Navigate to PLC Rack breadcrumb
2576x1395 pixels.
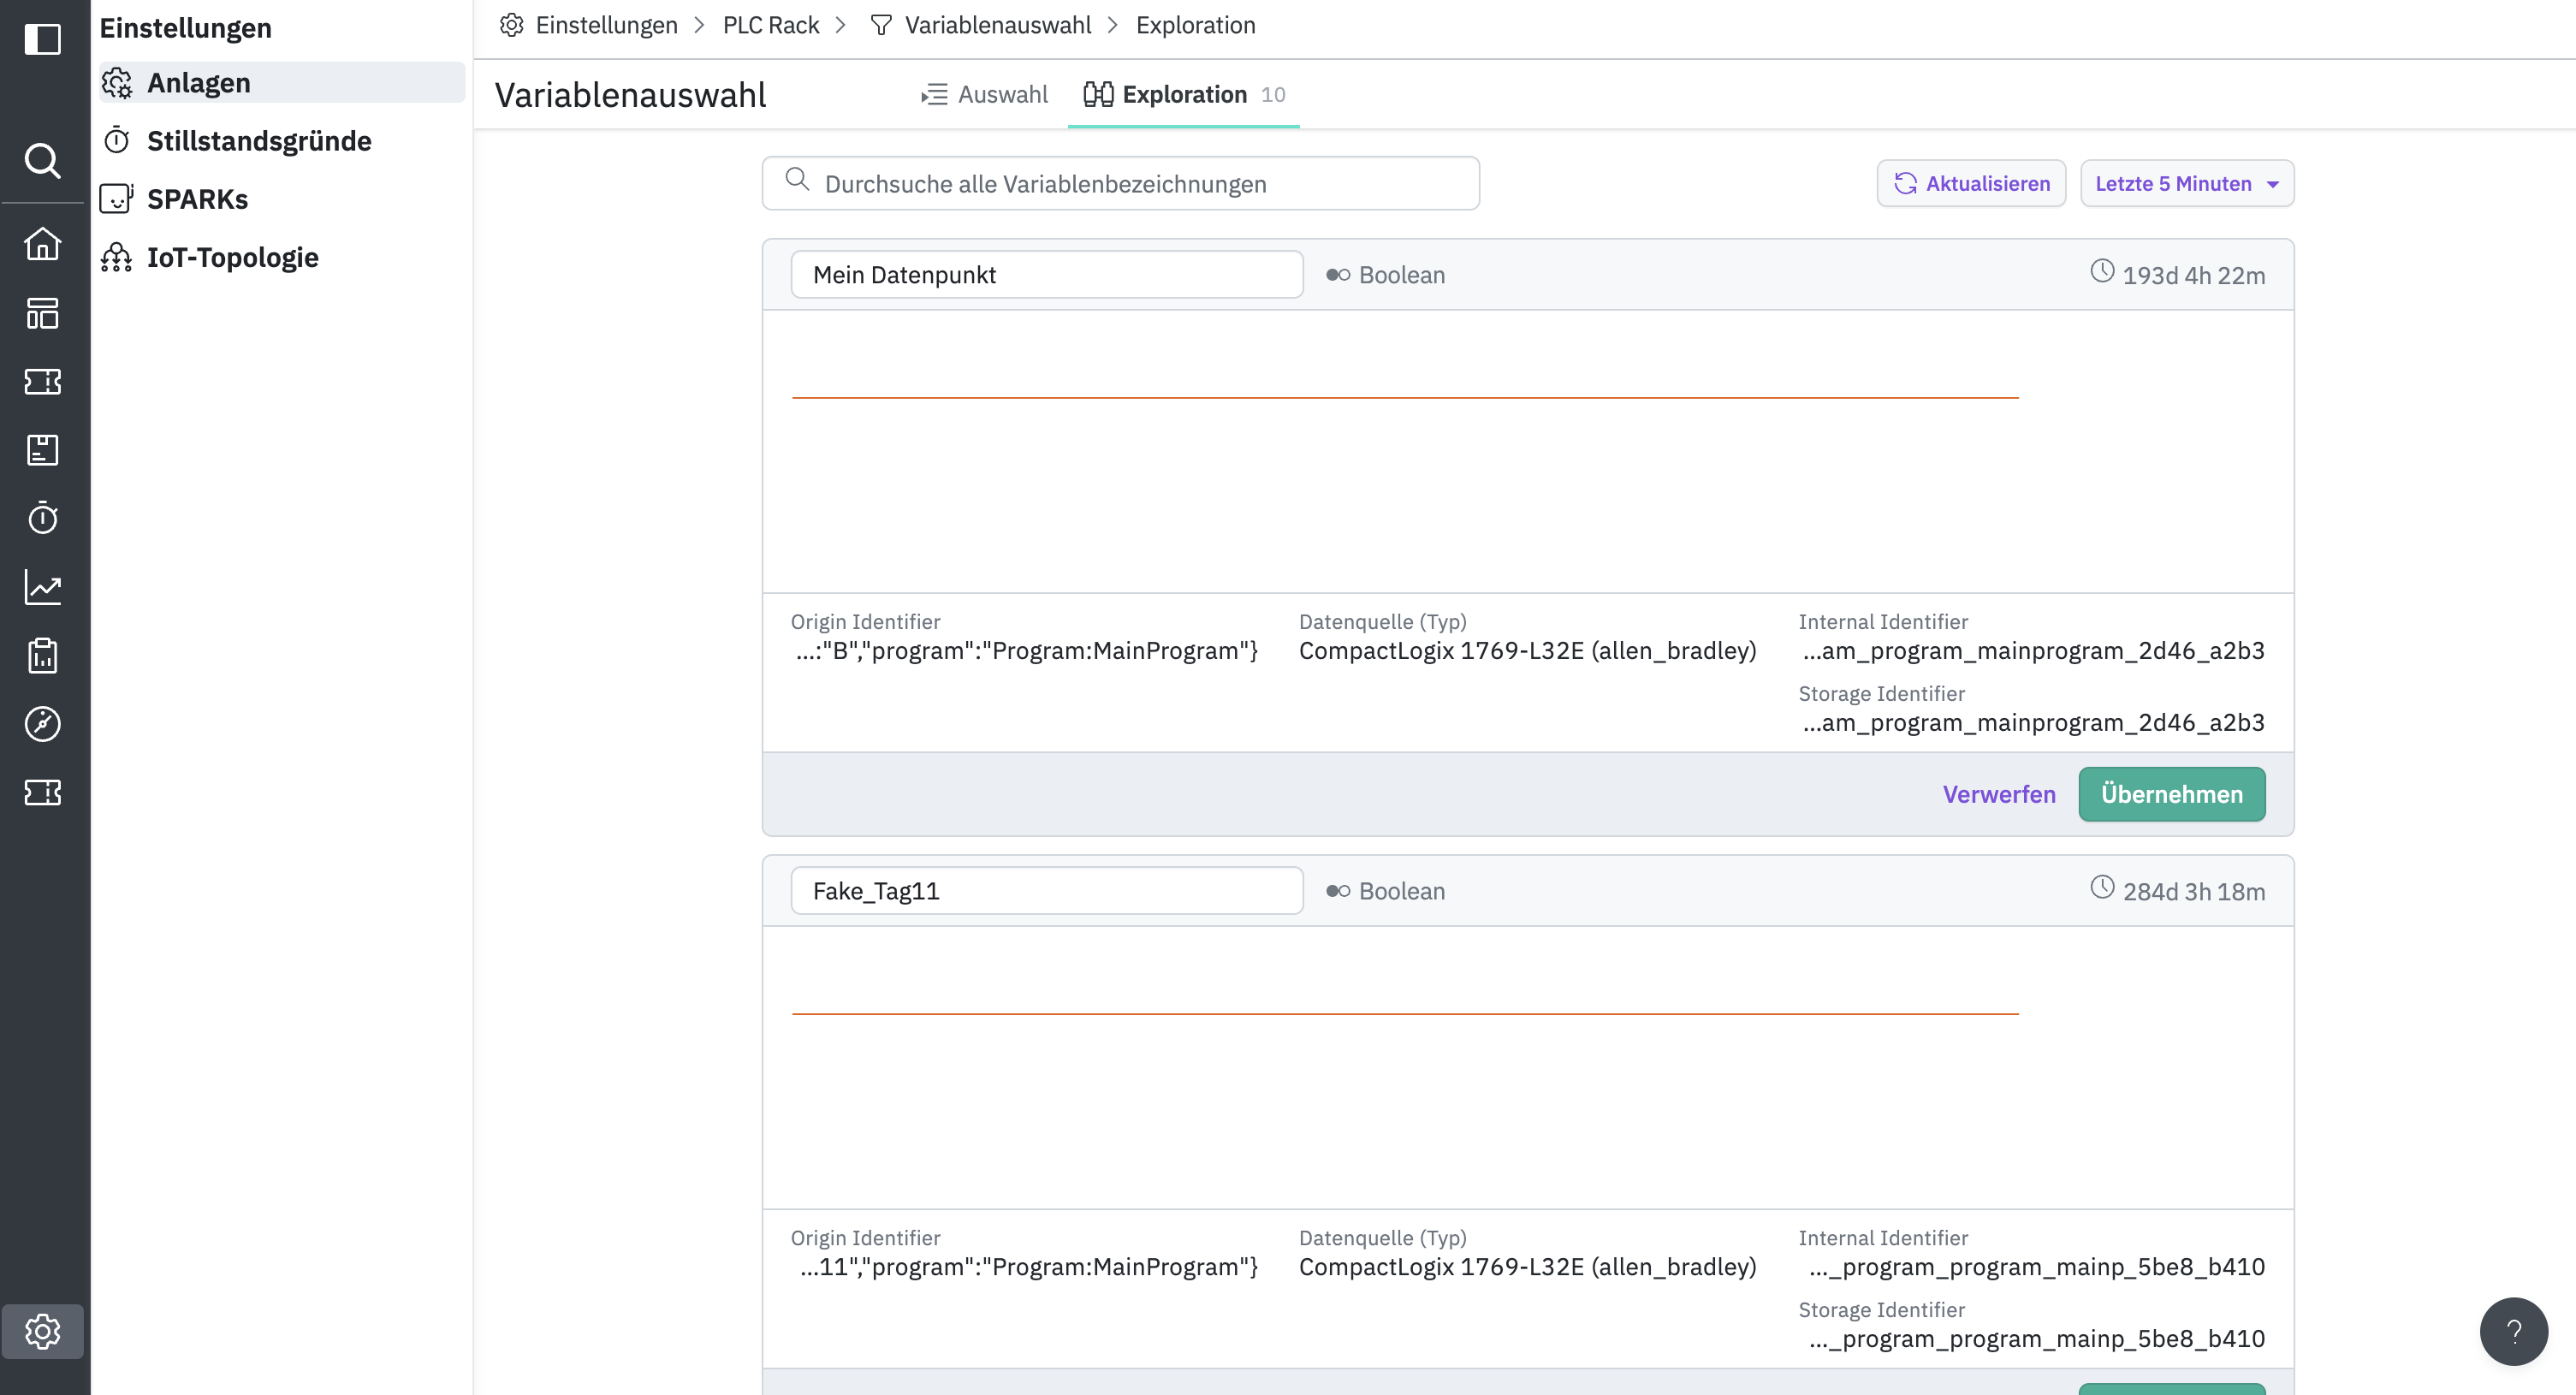click(x=770, y=25)
